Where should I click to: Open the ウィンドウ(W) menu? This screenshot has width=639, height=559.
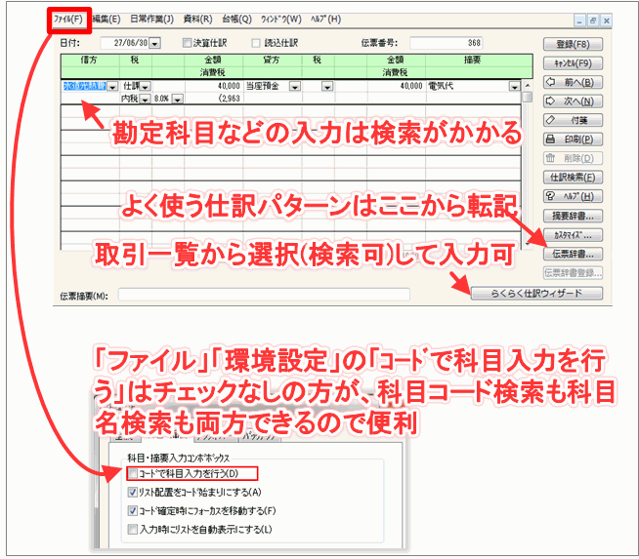[x=281, y=20]
